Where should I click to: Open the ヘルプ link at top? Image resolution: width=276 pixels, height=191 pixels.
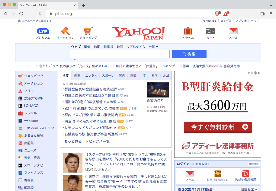pos(255,21)
